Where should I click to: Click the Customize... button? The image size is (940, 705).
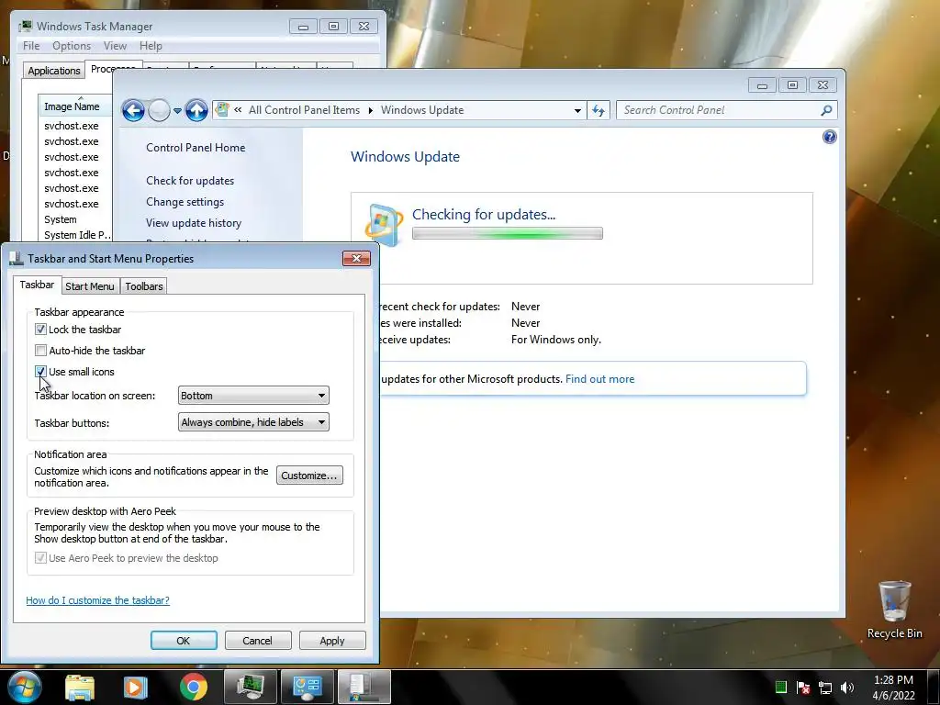(309, 476)
